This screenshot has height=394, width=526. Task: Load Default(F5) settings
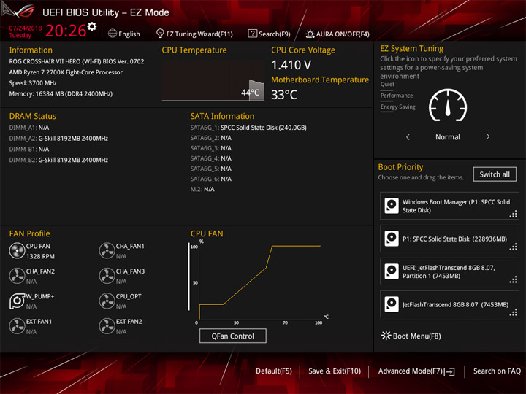(274, 371)
